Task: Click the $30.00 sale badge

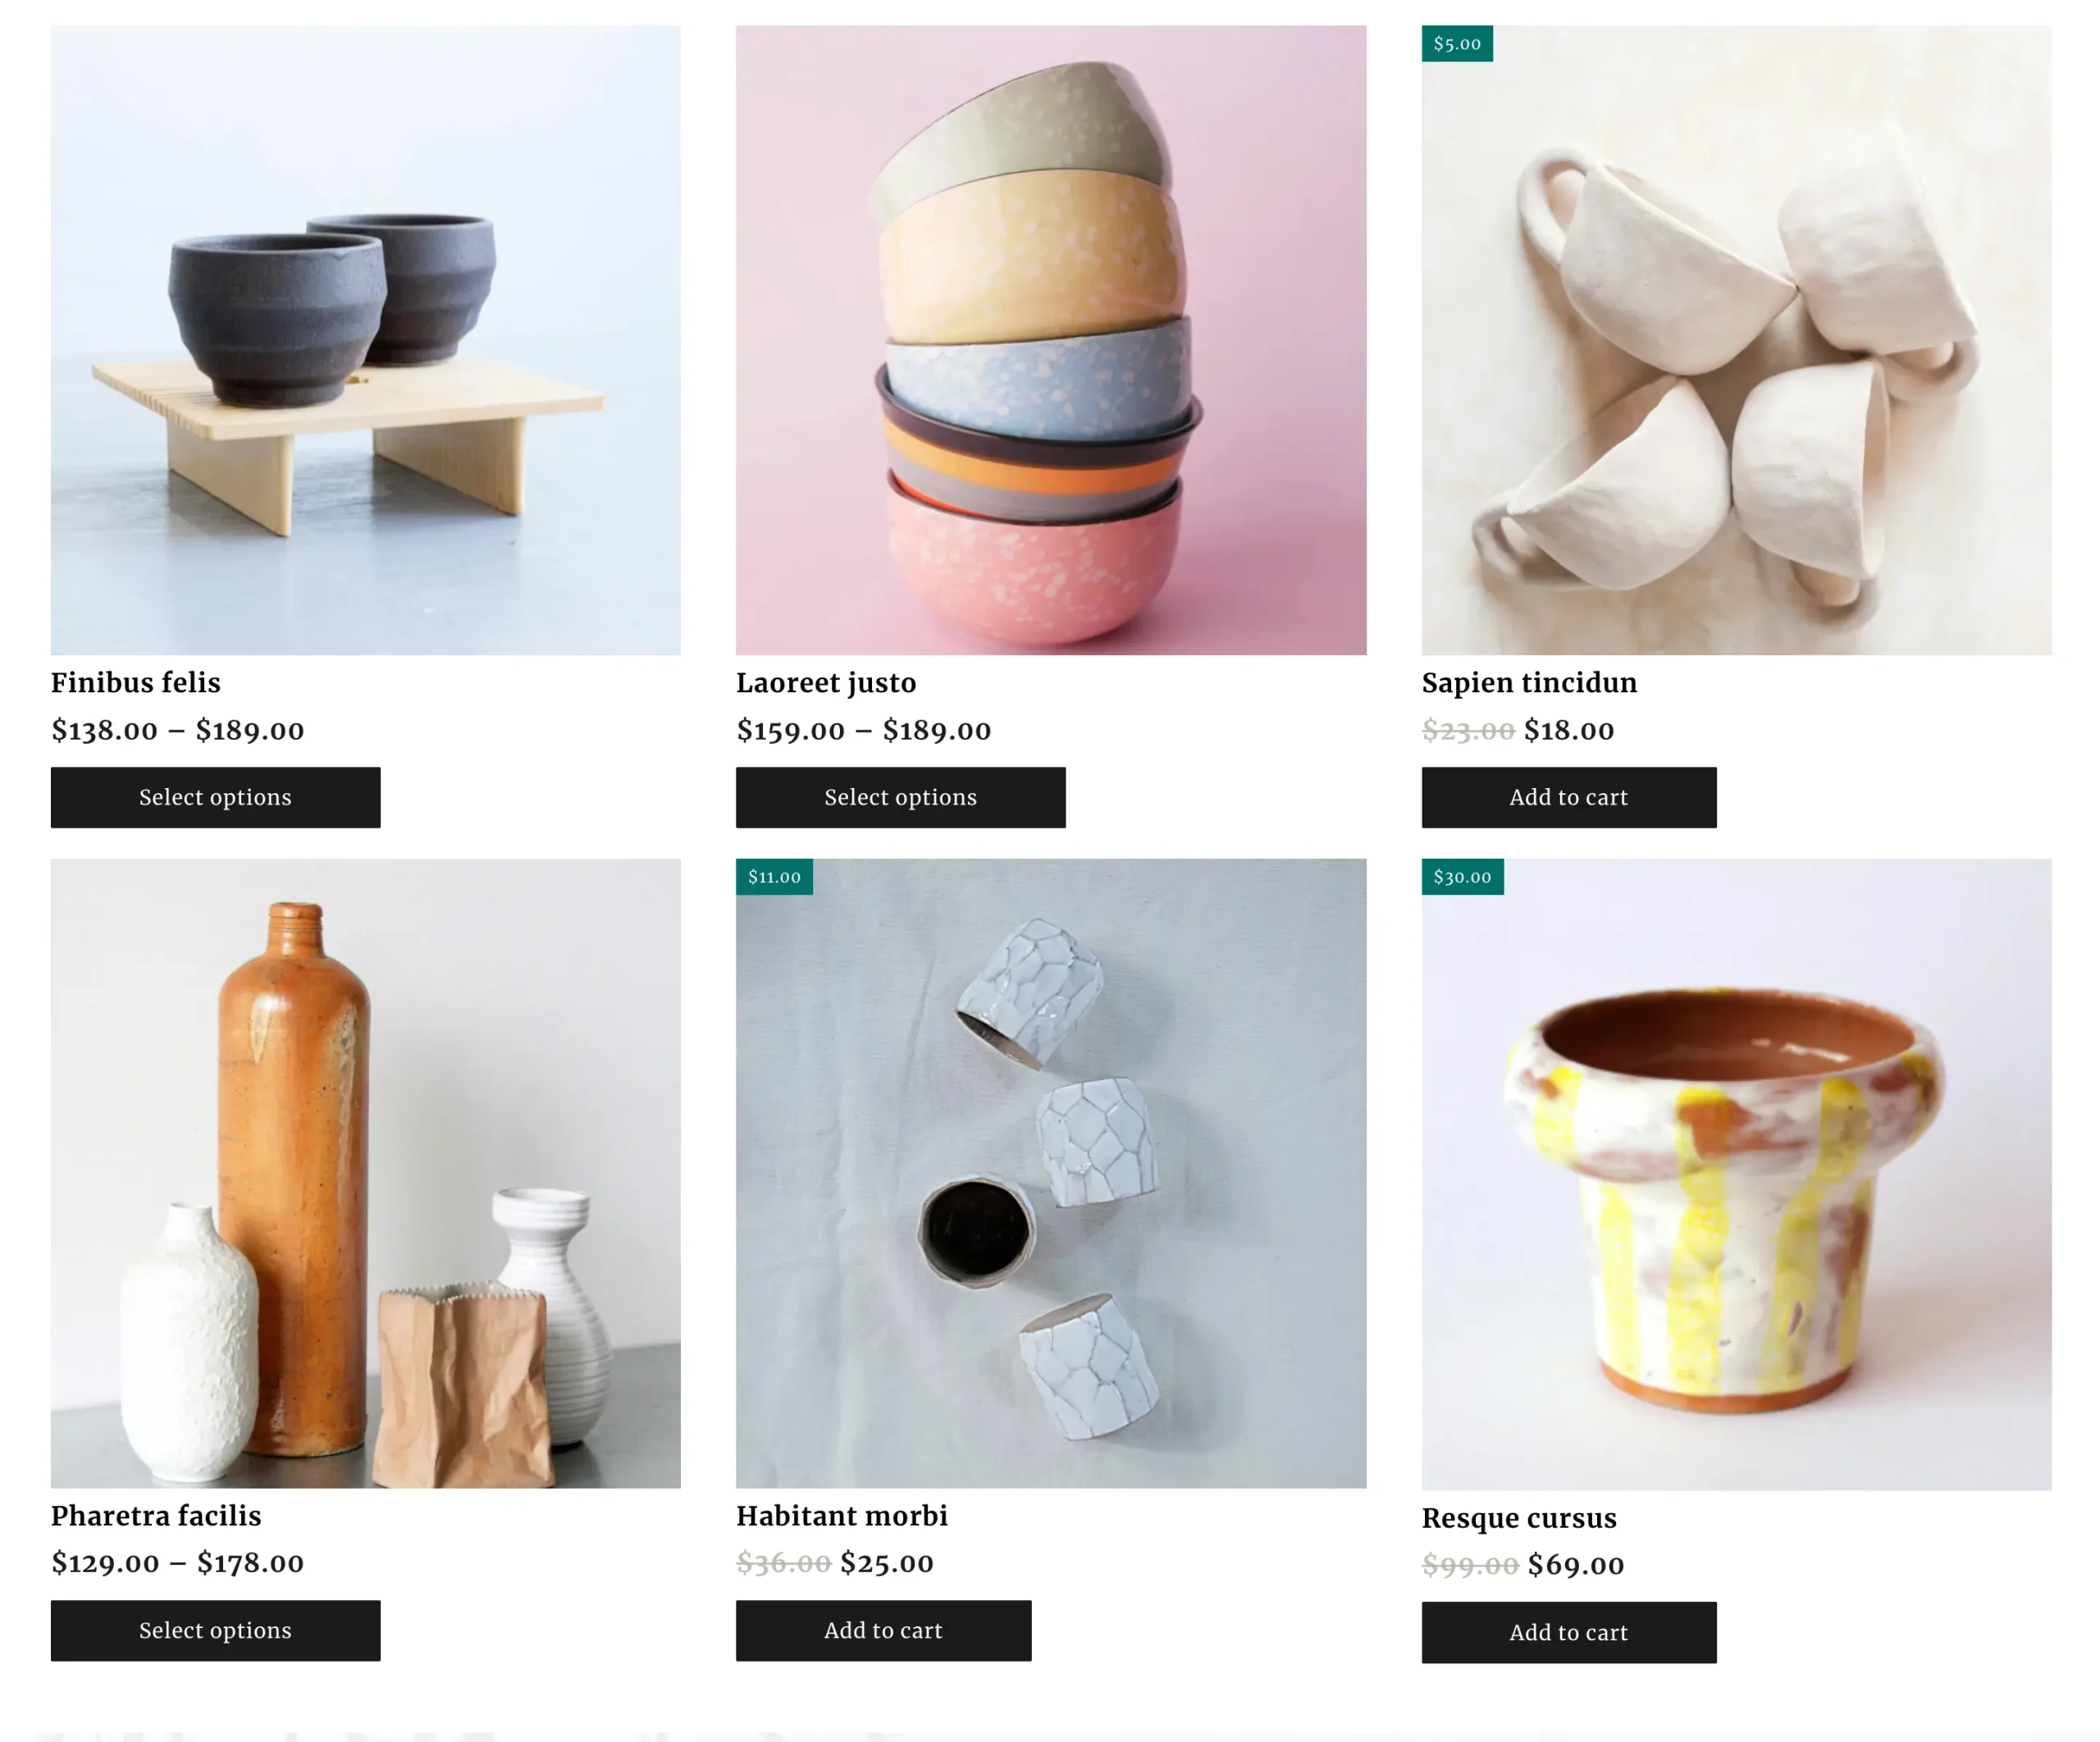Action: click(x=1462, y=876)
